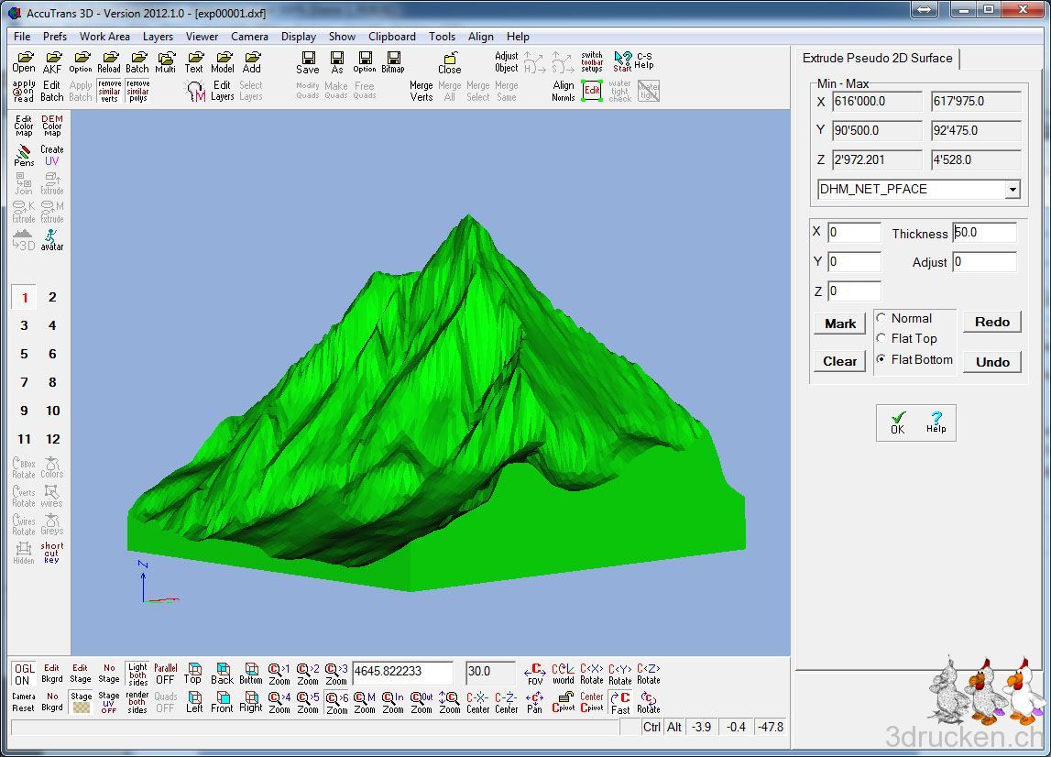Open the Layers menu

pos(158,37)
